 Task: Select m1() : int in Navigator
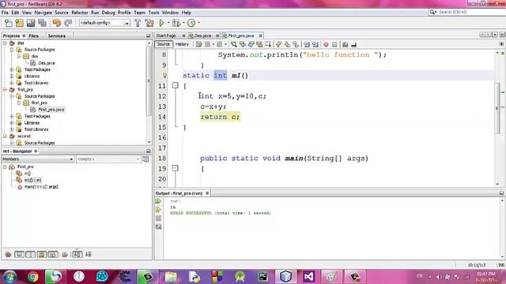pos(33,180)
